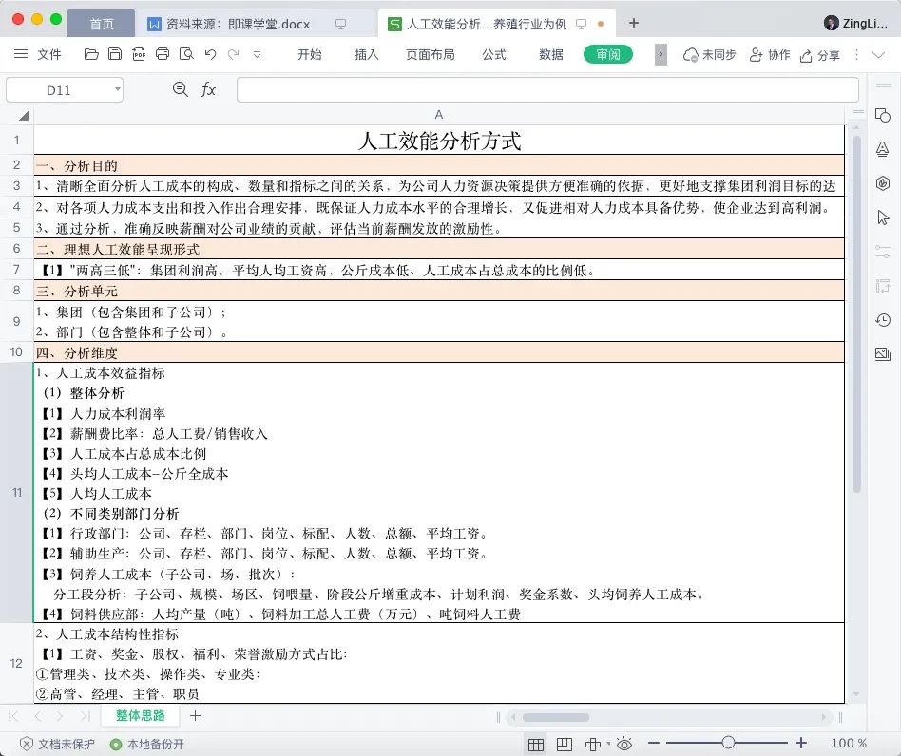Open the WordArt panel in the sidebar
Screen dimensions: 901x756
pyautogui.click(x=883, y=150)
